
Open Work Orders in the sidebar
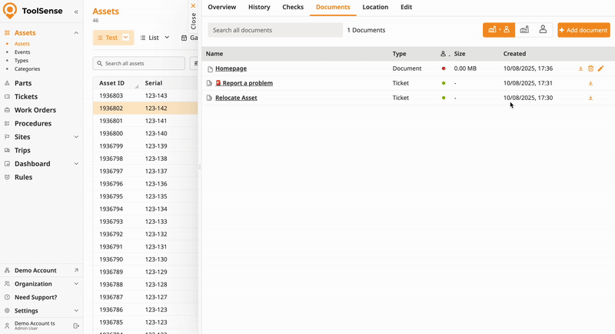(35, 110)
